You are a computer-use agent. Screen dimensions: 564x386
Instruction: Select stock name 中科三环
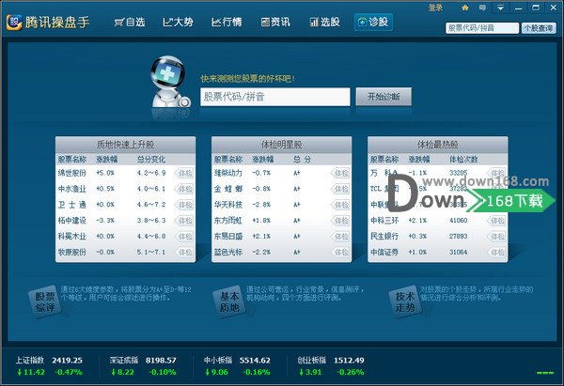click(x=384, y=221)
